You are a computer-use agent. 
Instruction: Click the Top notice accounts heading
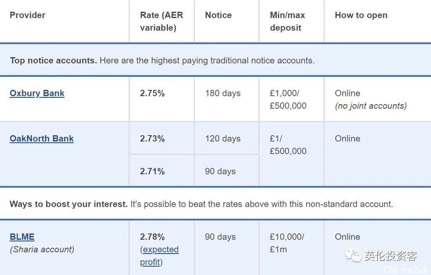54,60
